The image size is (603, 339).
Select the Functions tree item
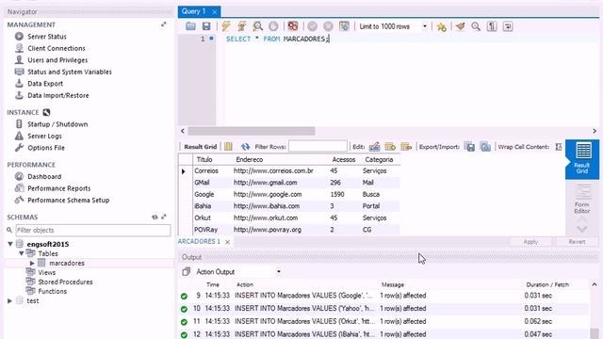(53, 291)
